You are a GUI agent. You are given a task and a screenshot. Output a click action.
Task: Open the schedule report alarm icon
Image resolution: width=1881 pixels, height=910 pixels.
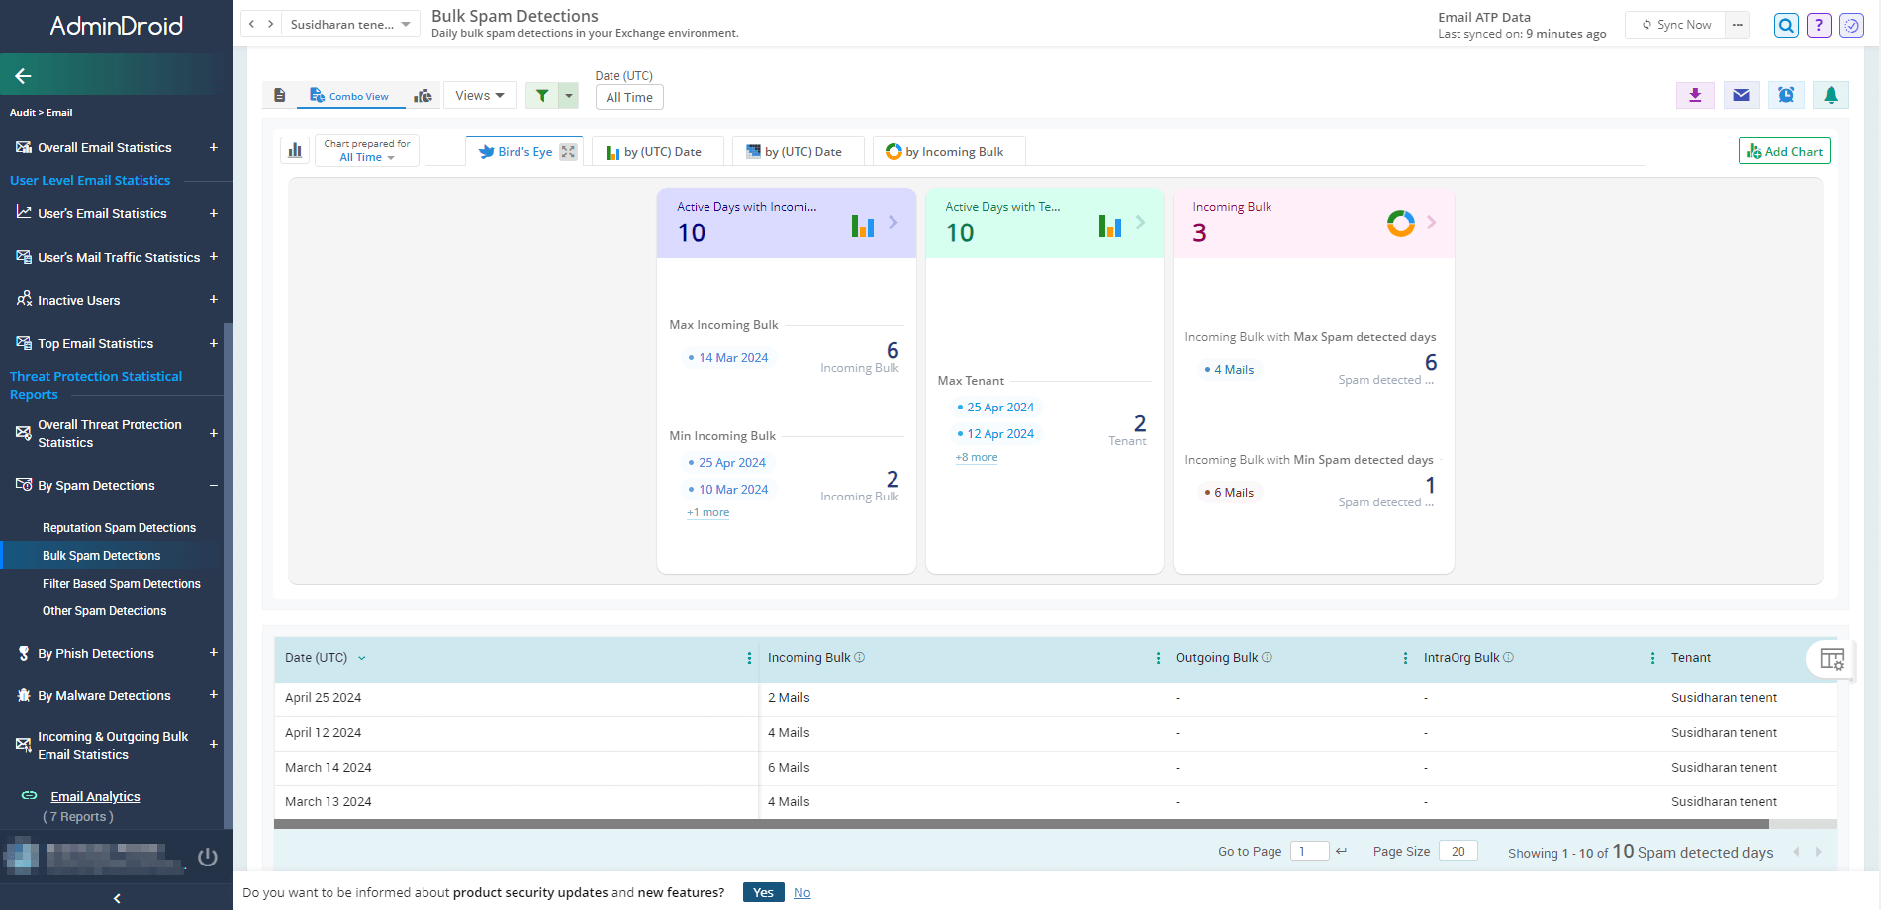1786,95
